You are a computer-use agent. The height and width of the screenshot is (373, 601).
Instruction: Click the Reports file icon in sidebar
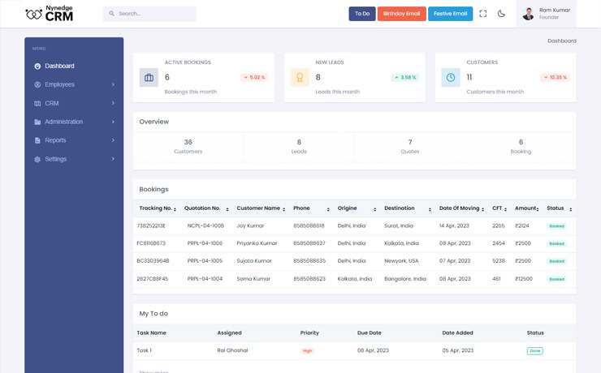click(x=37, y=140)
